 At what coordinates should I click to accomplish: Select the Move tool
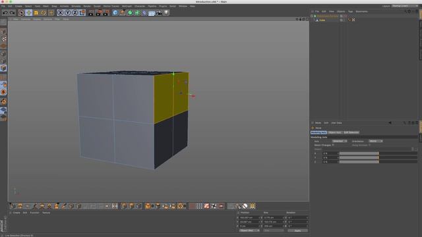(x=29, y=13)
